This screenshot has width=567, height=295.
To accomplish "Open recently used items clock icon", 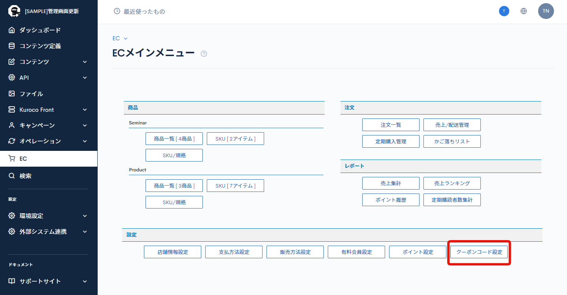I will (117, 11).
